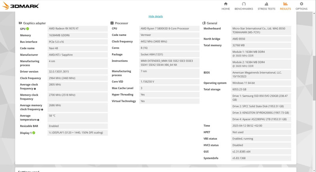316x172 pixels.
Task: Select the CPU Manufacturing process value 7 nm
Action: [169, 73]
